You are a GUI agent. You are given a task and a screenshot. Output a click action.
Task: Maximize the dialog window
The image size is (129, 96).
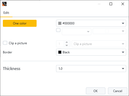pos(111,4)
